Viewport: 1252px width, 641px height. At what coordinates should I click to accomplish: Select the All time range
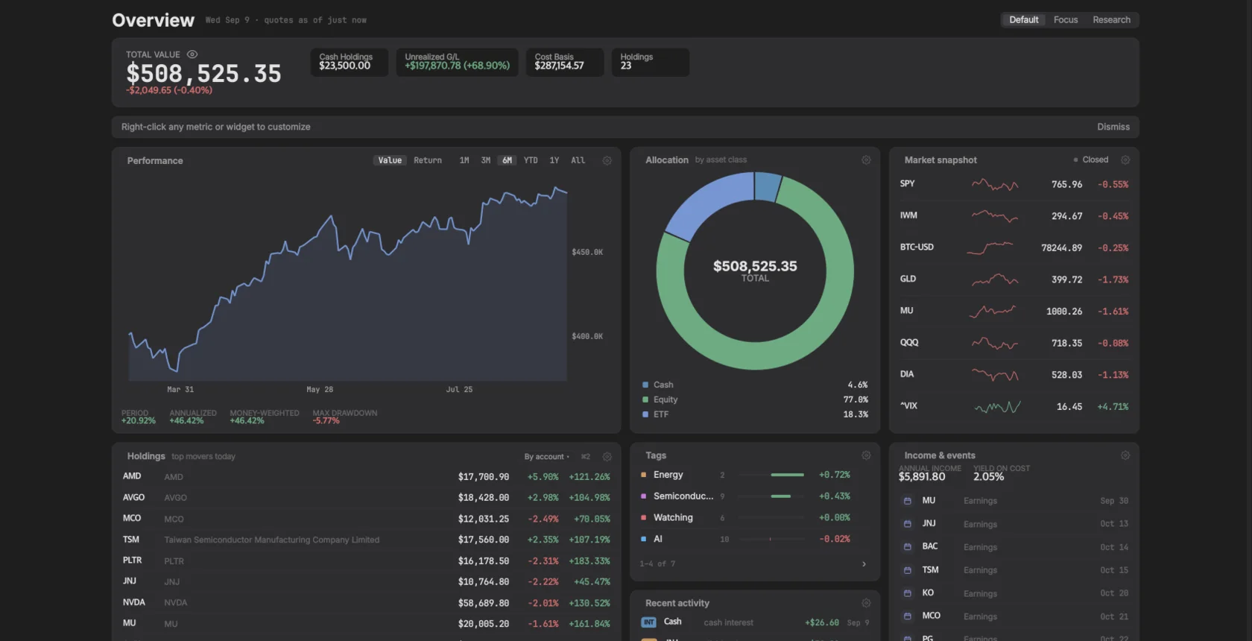[578, 160]
